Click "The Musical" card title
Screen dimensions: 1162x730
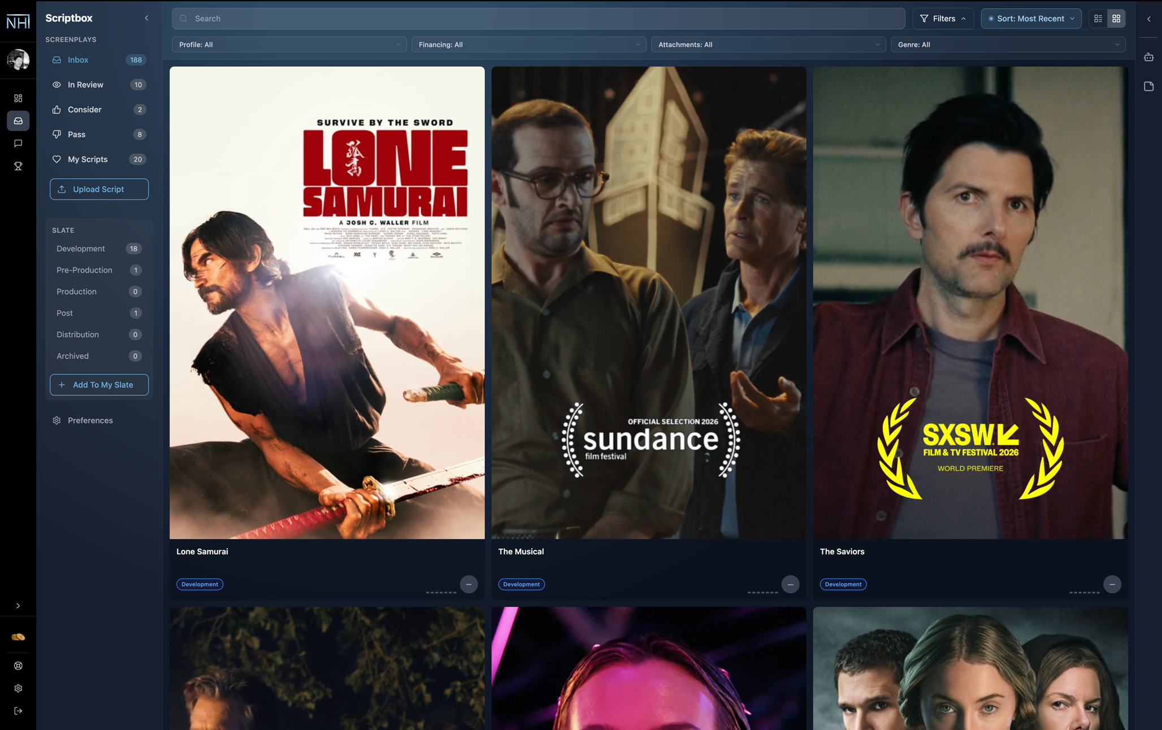pos(521,551)
